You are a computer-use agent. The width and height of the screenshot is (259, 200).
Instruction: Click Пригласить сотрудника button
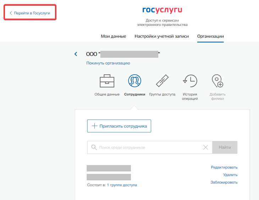point(119,126)
